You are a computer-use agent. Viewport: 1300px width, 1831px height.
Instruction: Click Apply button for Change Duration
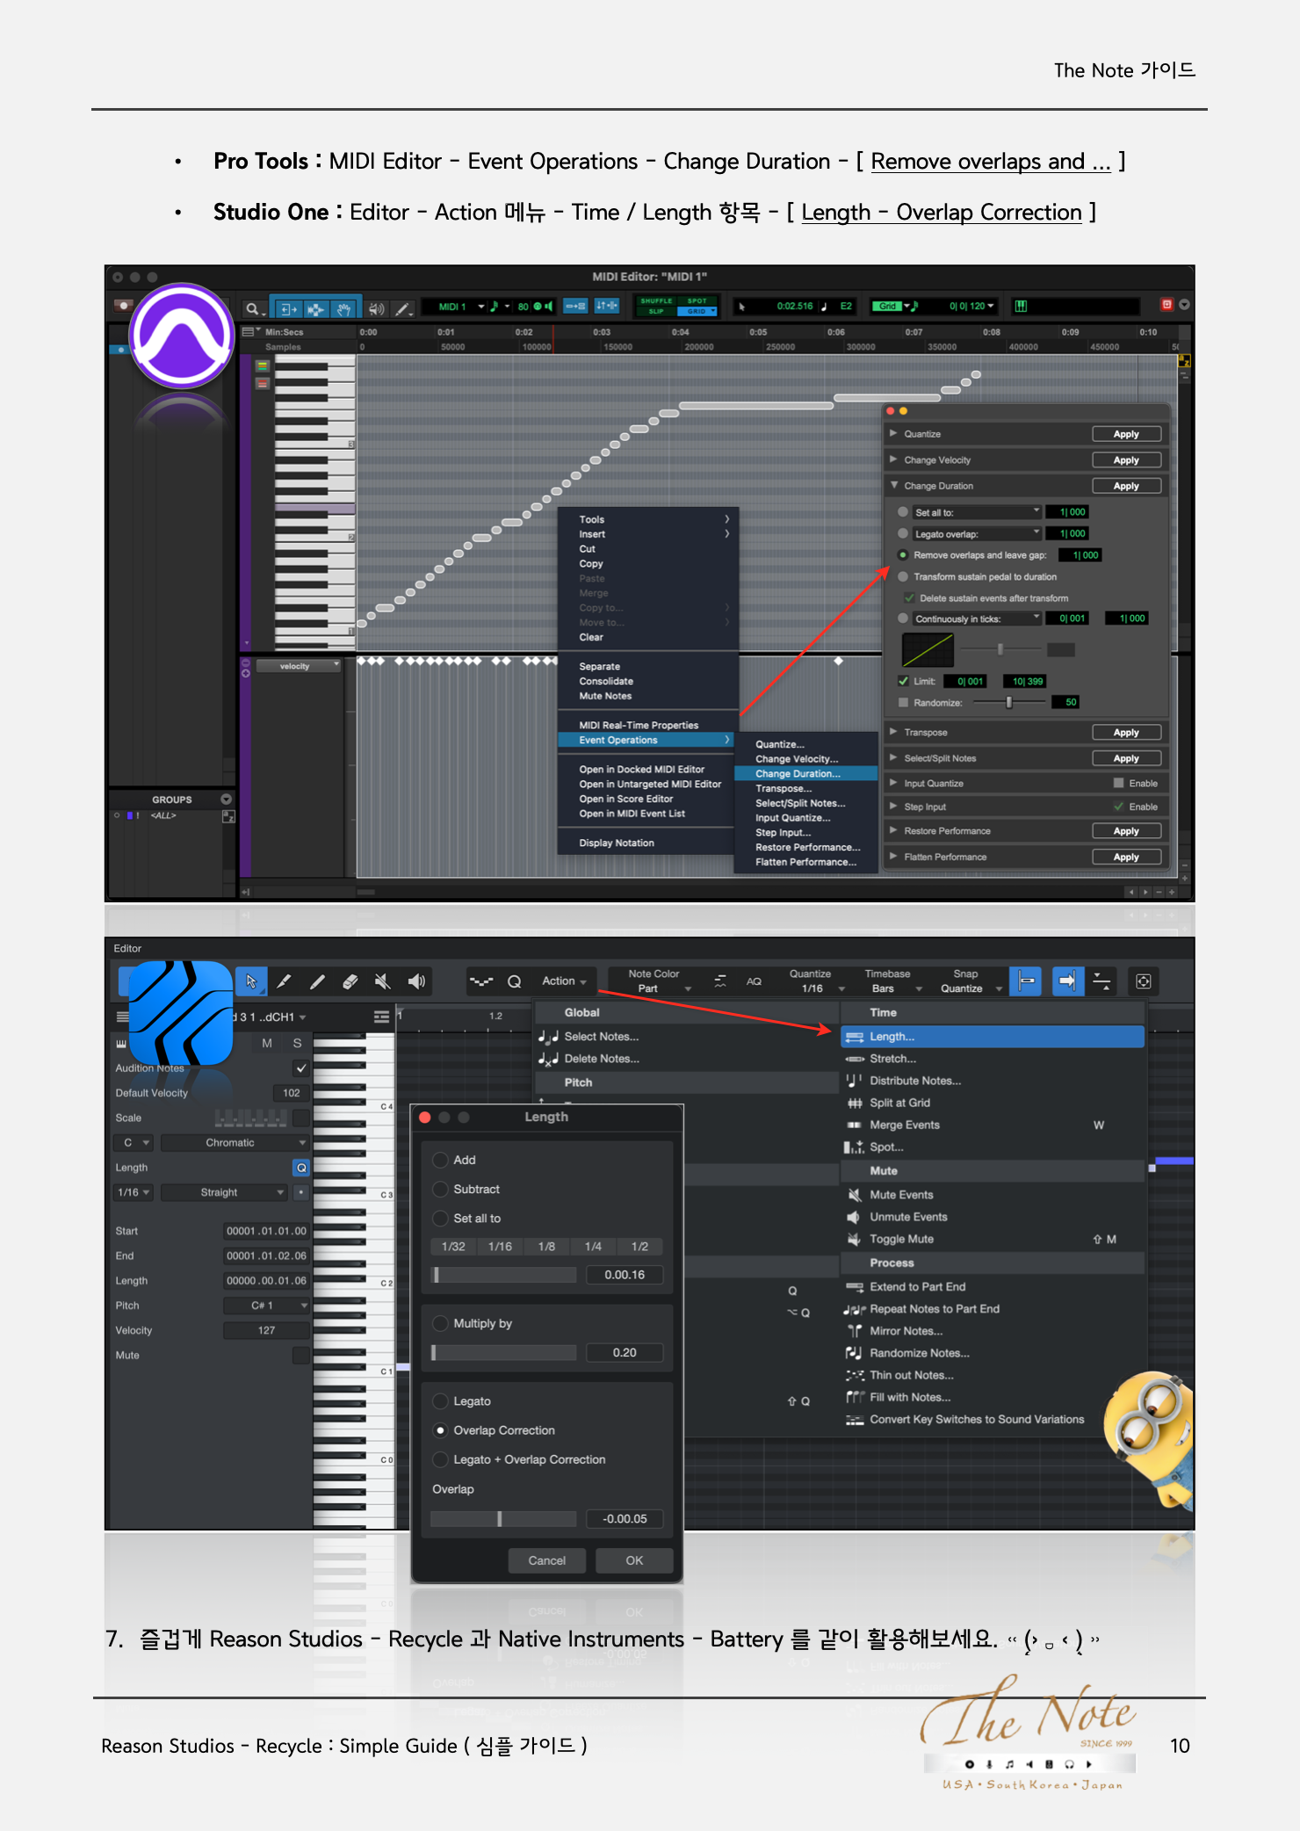pyautogui.click(x=1126, y=486)
